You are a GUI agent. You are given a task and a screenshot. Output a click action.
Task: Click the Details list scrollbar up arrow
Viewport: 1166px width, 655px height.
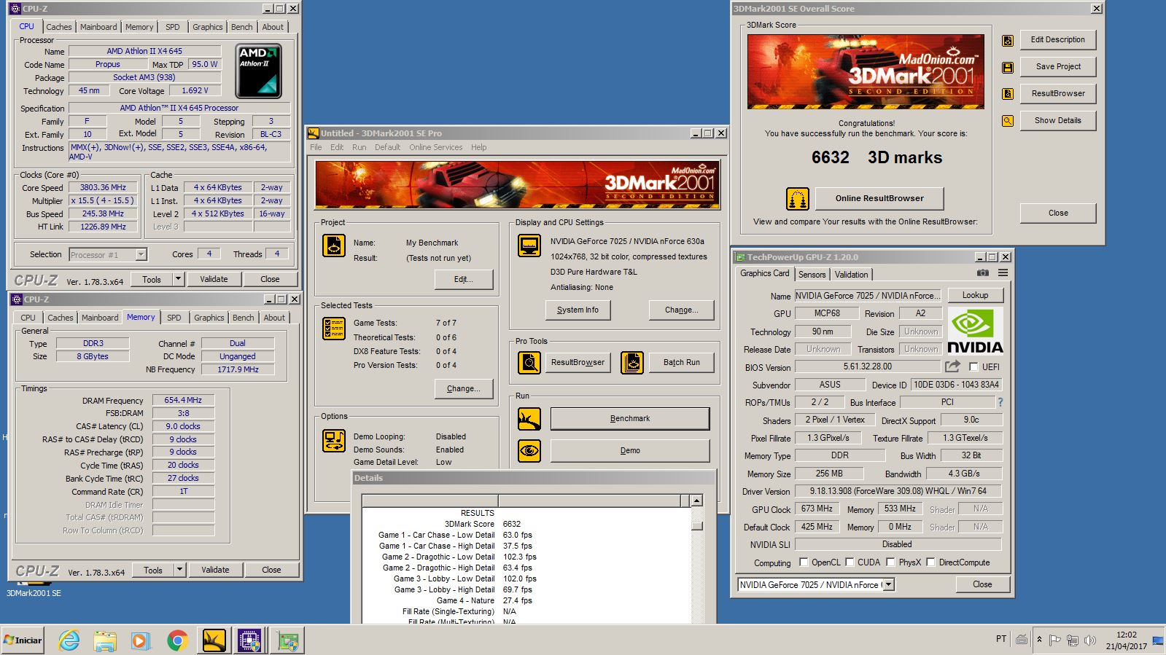[697, 501]
